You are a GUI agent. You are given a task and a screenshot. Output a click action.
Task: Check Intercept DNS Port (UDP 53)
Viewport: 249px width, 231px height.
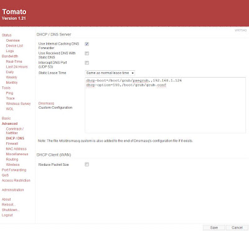click(87, 63)
